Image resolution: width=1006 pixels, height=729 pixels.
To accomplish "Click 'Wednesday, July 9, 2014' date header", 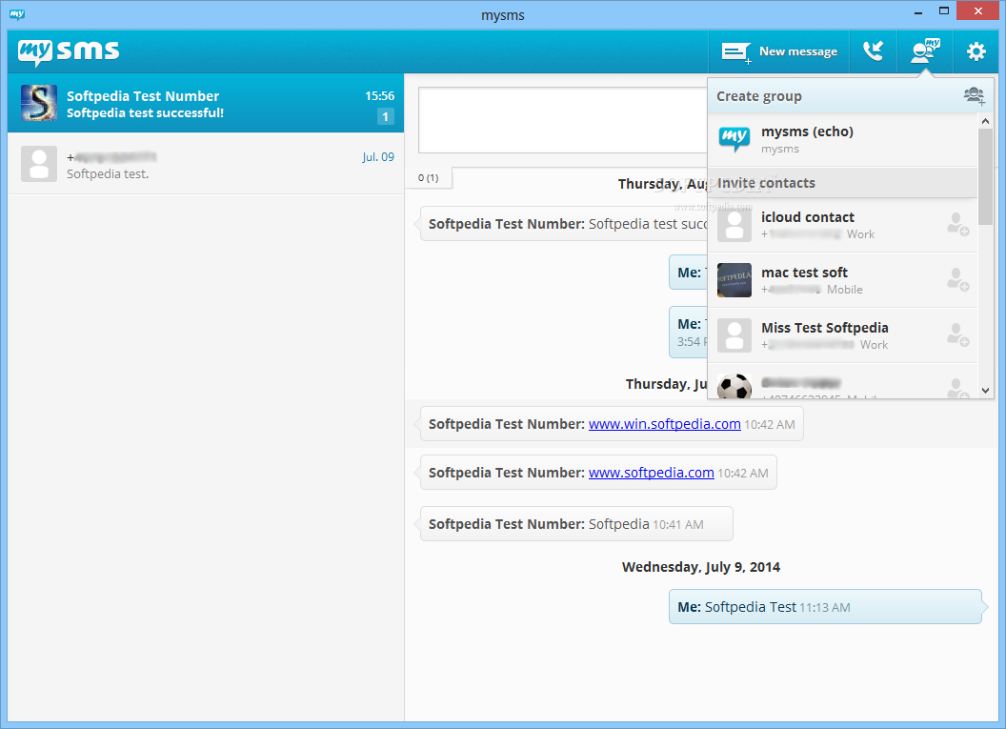I will [x=700, y=567].
